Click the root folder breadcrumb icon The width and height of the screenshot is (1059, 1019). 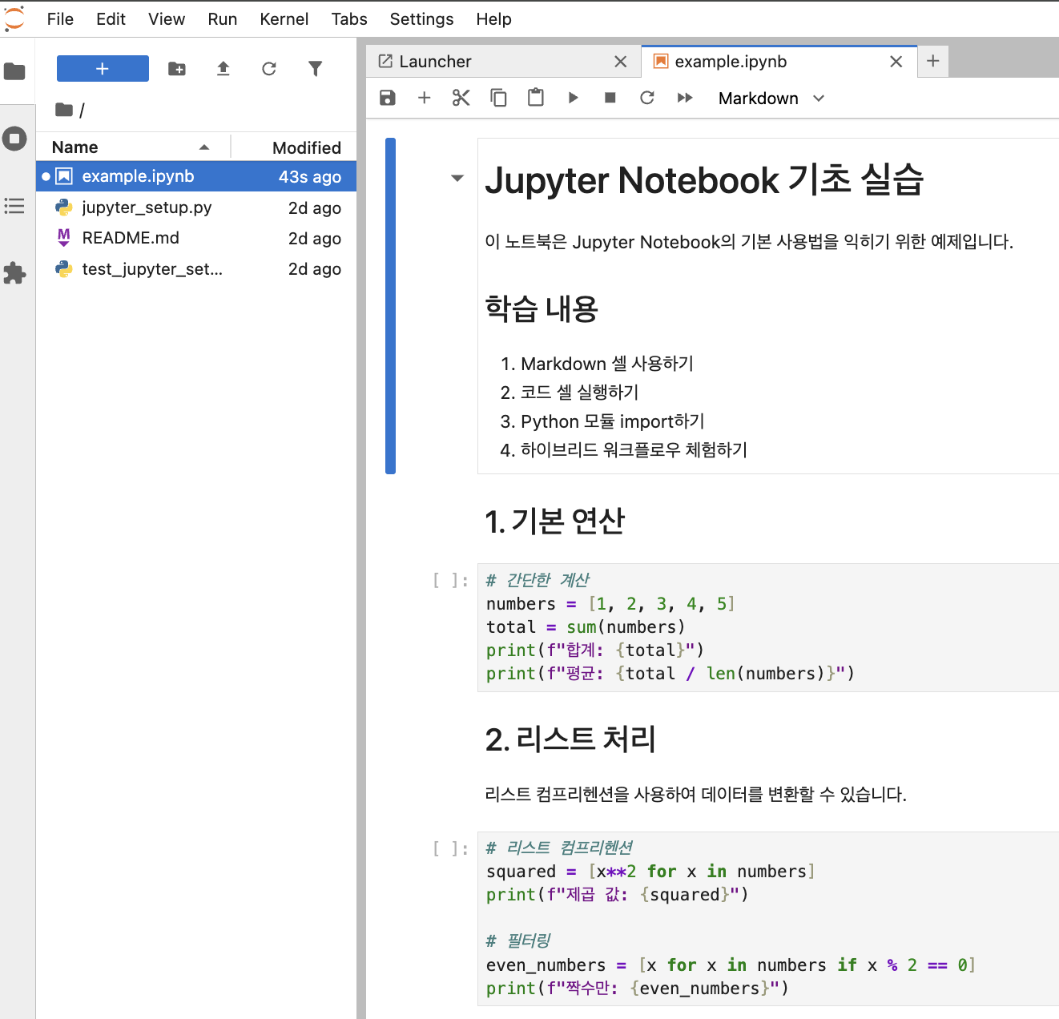point(64,110)
